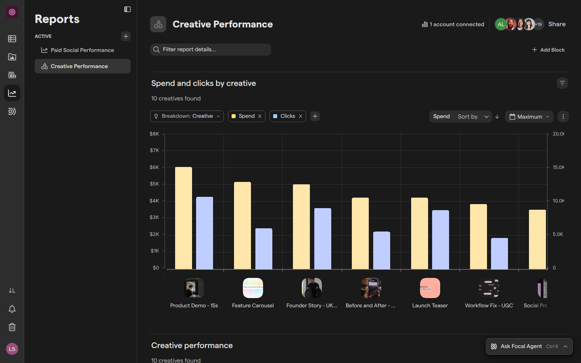Remove the Spend metric chip
This screenshot has width=581, height=363.
pyautogui.click(x=260, y=116)
